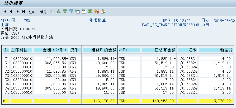236x108 pixels.
Task: Select the 货币 column header
Action: (x=75, y=50)
